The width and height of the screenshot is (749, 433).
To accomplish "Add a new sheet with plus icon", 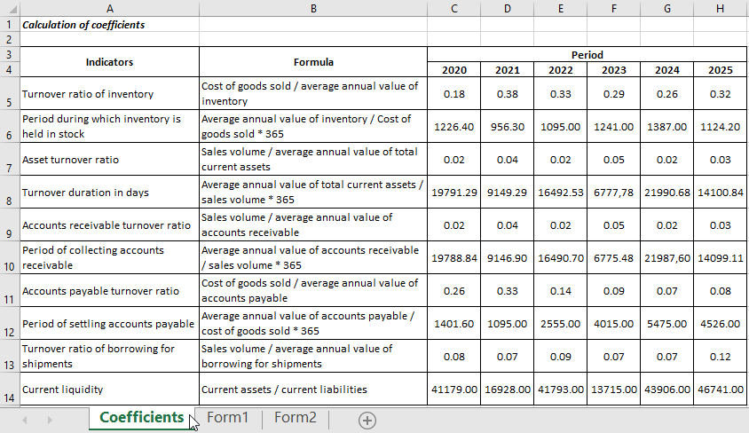I will pos(367,420).
